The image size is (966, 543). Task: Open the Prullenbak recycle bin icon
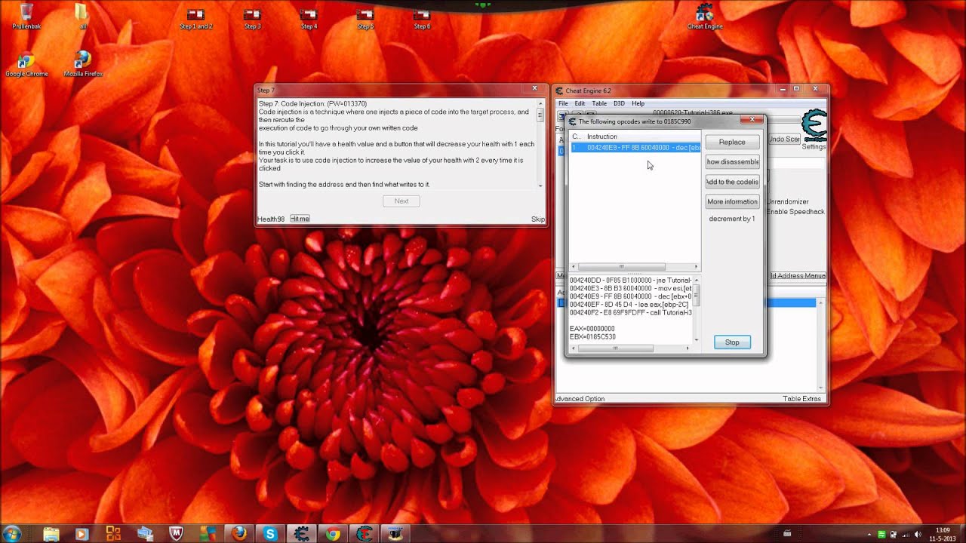point(25,17)
